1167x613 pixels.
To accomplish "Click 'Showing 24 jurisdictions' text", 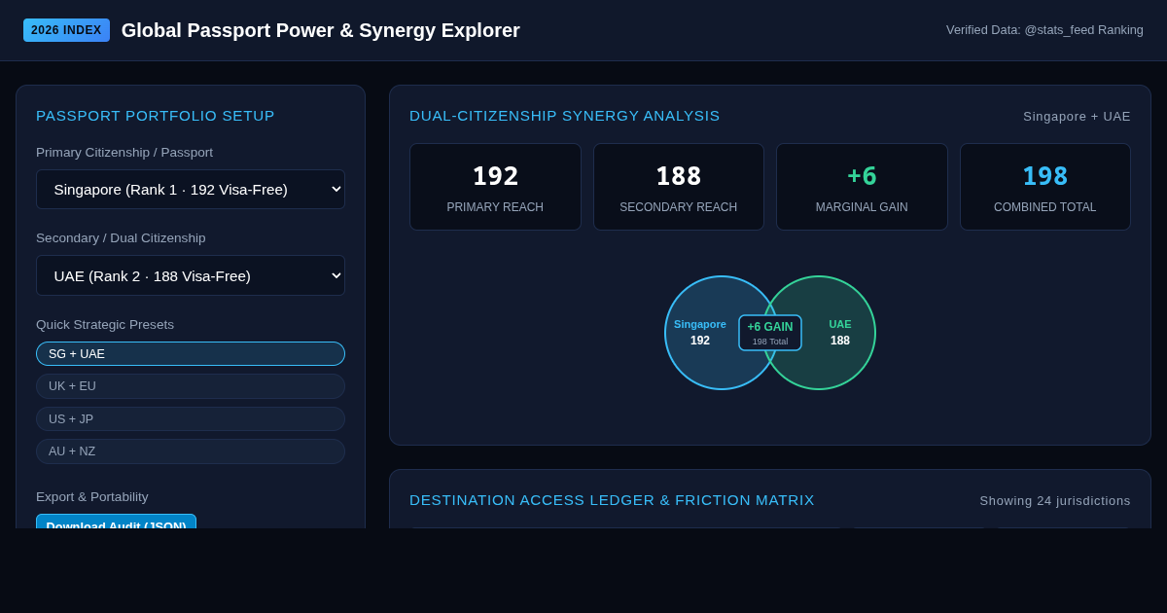I will coord(1055,500).
